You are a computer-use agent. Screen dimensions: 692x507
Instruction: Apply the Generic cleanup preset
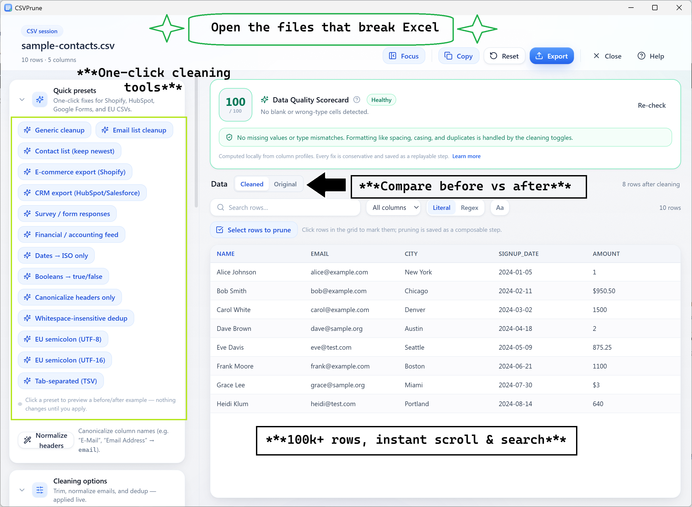click(x=54, y=130)
